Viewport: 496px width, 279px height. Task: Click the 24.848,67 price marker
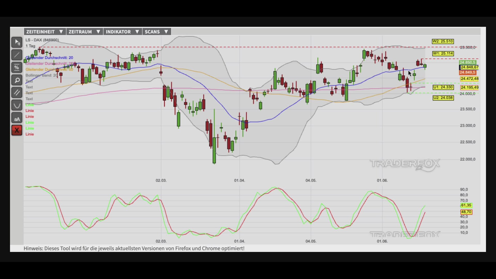469,67
